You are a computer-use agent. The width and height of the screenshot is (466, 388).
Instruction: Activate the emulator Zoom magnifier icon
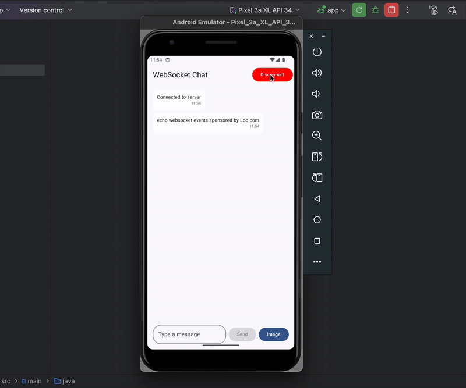[317, 136]
